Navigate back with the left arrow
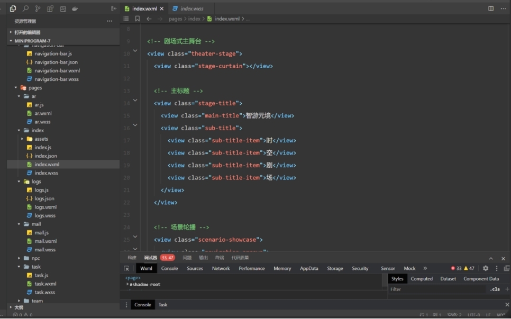 point(149,19)
